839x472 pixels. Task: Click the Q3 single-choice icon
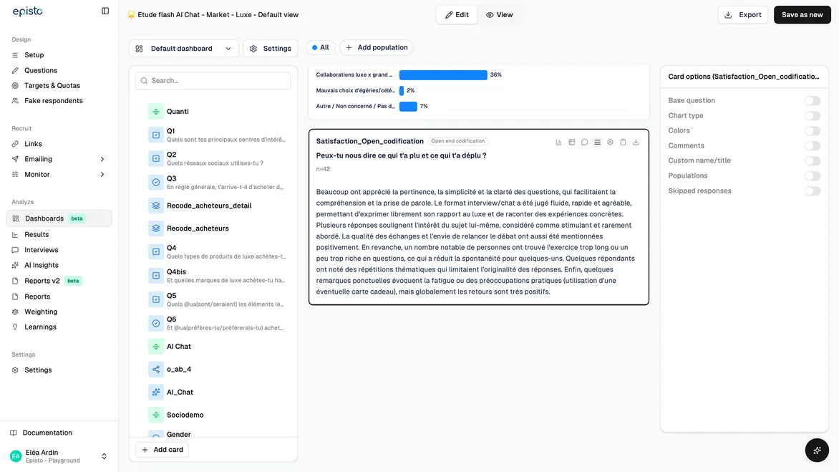tap(156, 183)
